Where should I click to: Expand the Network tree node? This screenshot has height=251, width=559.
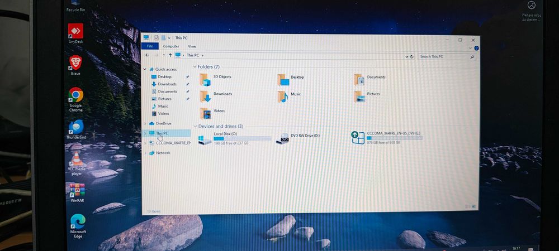[145, 153]
